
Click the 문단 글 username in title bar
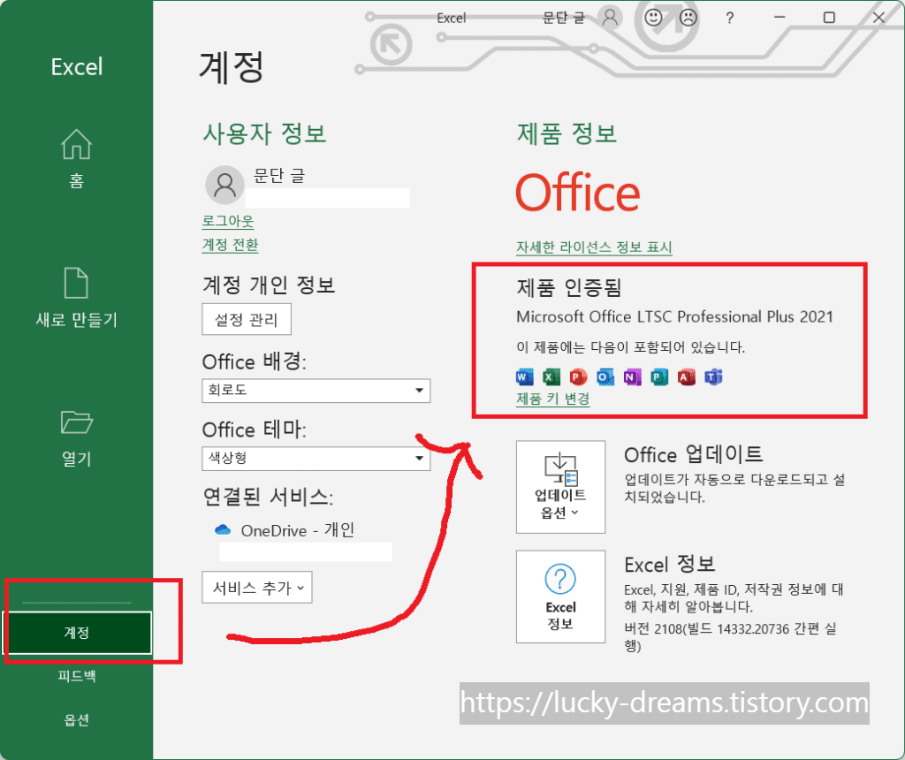[x=563, y=18]
